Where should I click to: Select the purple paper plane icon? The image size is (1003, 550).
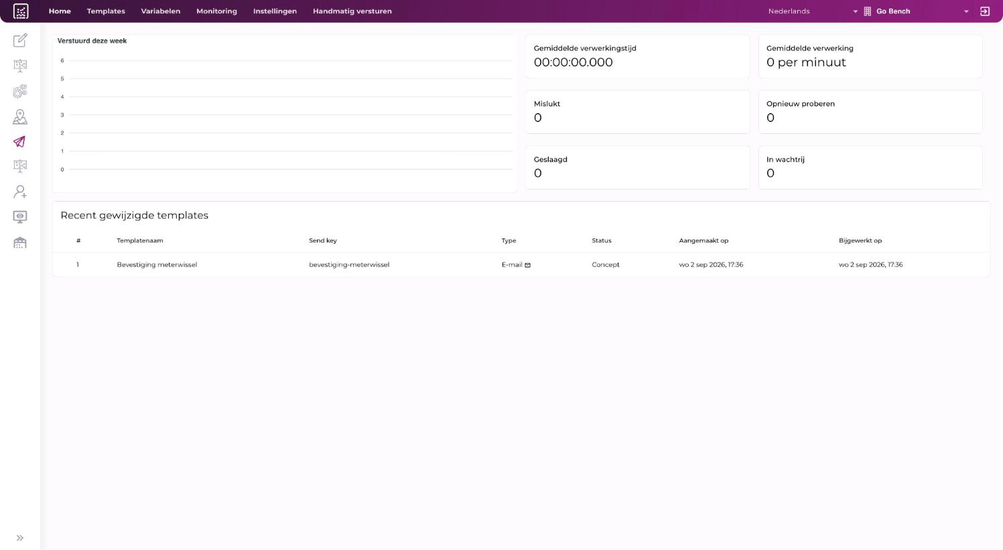click(20, 141)
